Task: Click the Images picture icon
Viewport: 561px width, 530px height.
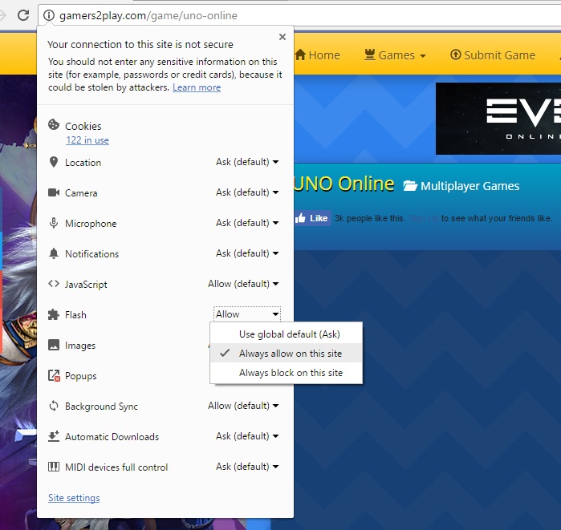Action: [x=54, y=345]
